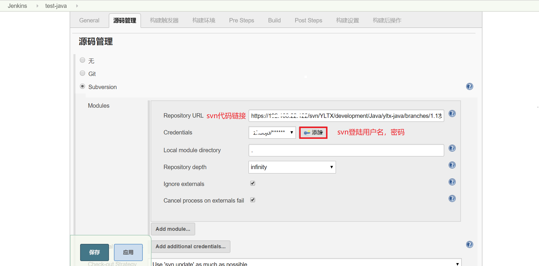Switch to the Pre Steps tab
The width and height of the screenshot is (539, 266).
coord(242,20)
